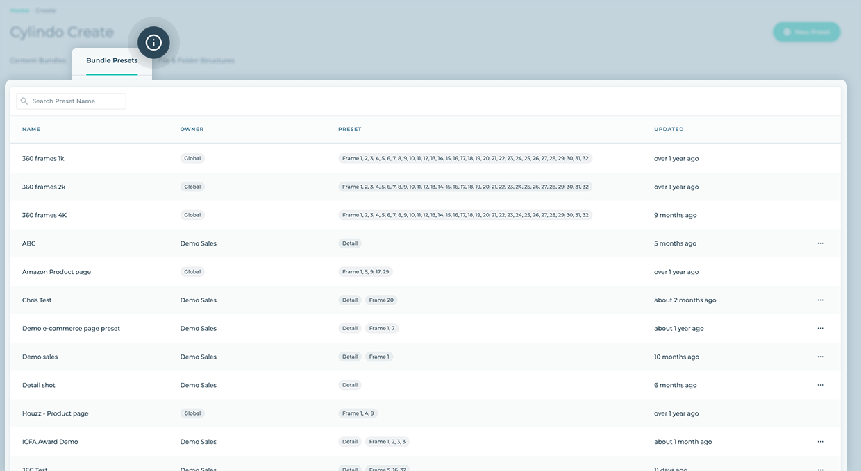
Task: Open more options for Detail shot row
Action: point(820,385)
